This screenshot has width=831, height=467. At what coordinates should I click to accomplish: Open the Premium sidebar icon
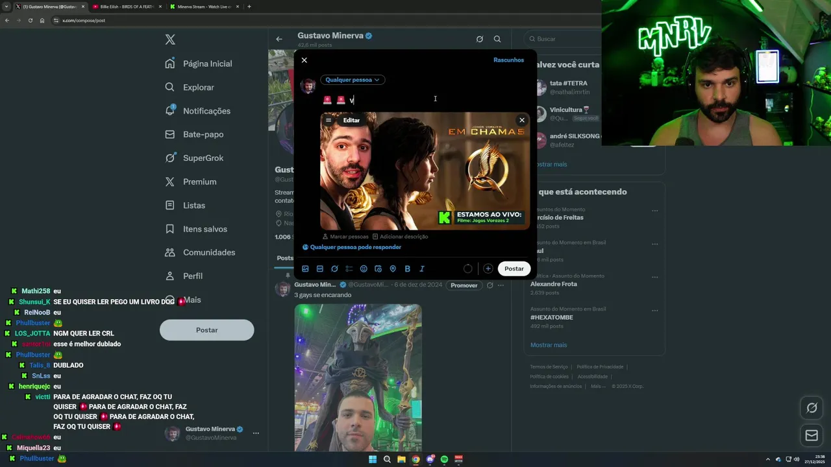pos(170,182)
